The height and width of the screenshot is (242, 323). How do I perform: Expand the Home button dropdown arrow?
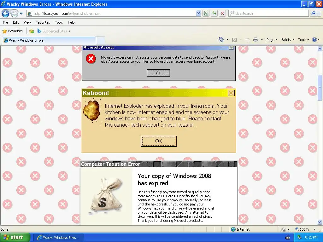pyautogui.click(x=227, y=40)
